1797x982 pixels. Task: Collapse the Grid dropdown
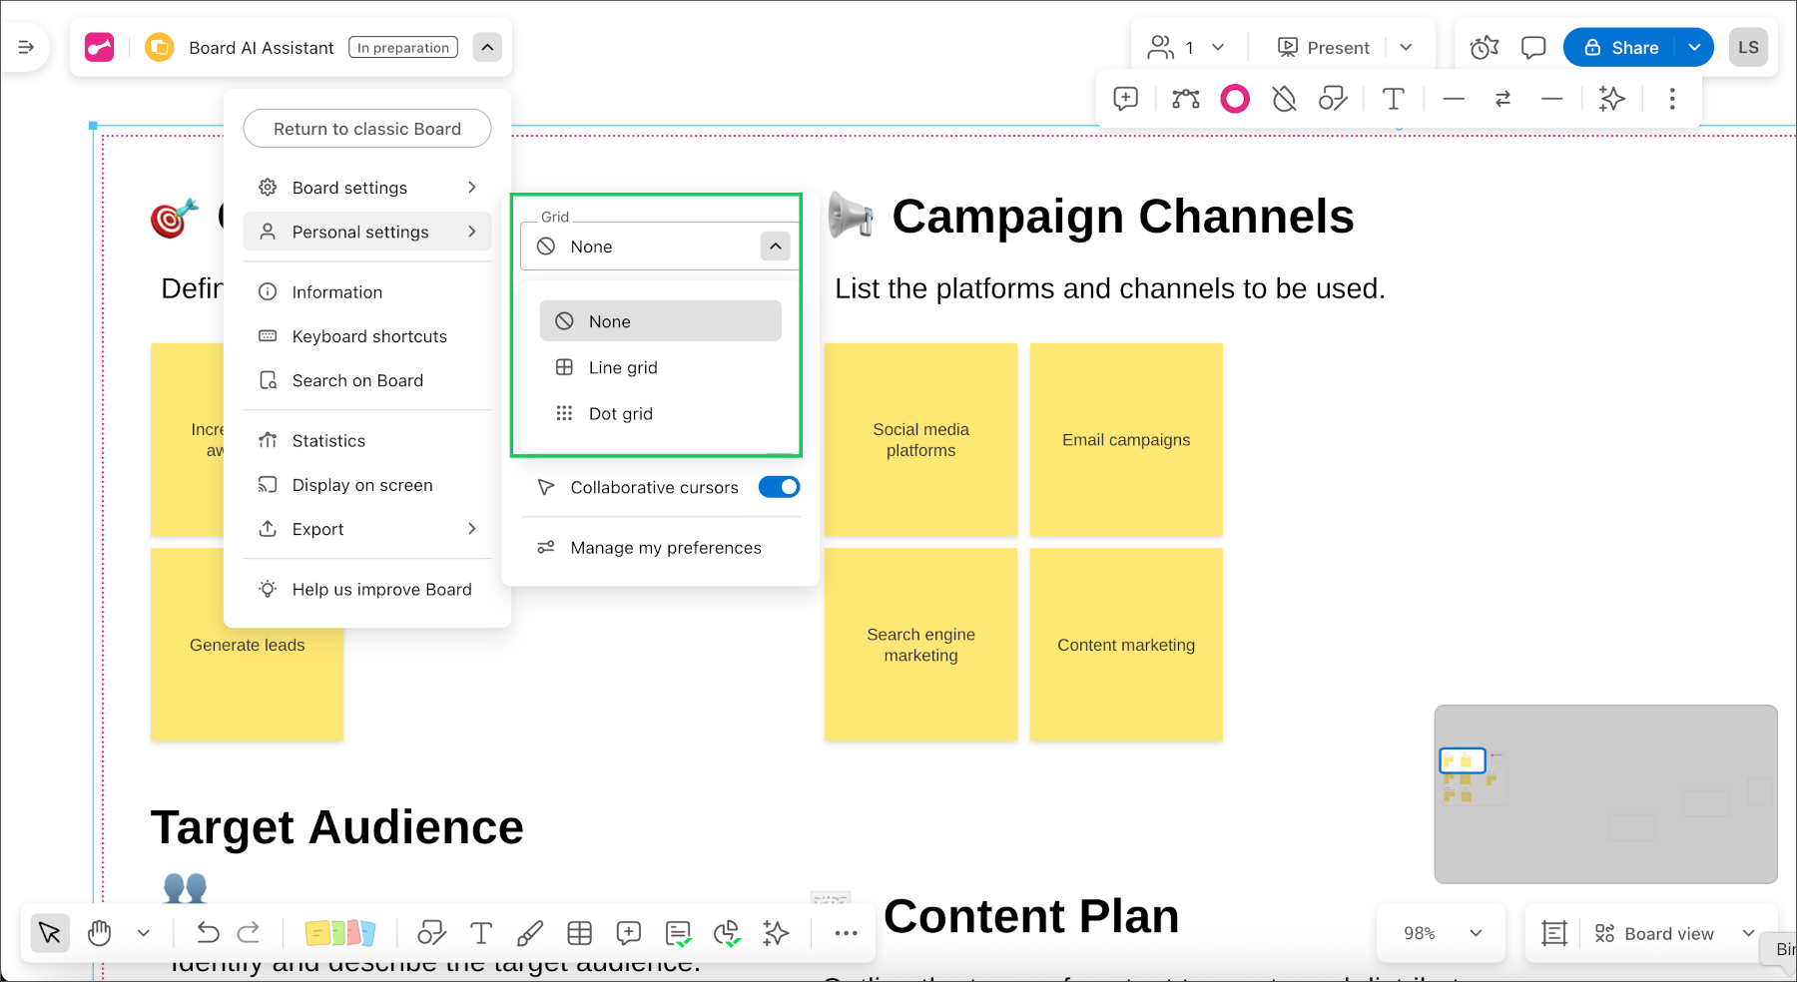point(776,246)
